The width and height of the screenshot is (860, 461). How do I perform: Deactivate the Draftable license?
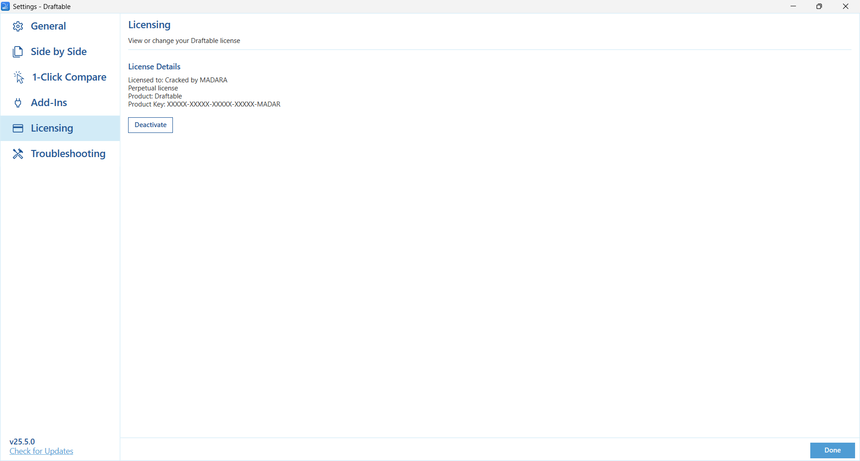click(150, 125)
